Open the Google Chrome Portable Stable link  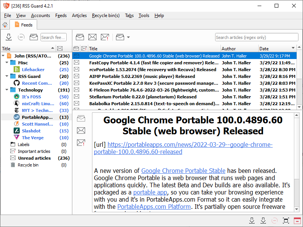click(x=183, y=171)
